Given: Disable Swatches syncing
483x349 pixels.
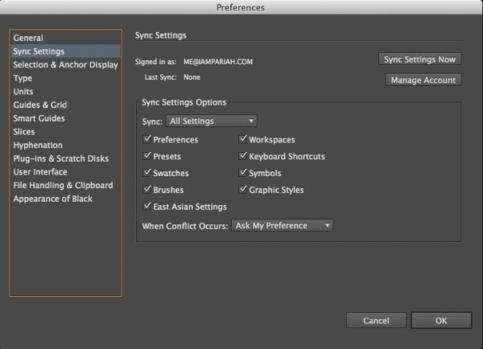Looking at the screenshot, I should [147, 173].
